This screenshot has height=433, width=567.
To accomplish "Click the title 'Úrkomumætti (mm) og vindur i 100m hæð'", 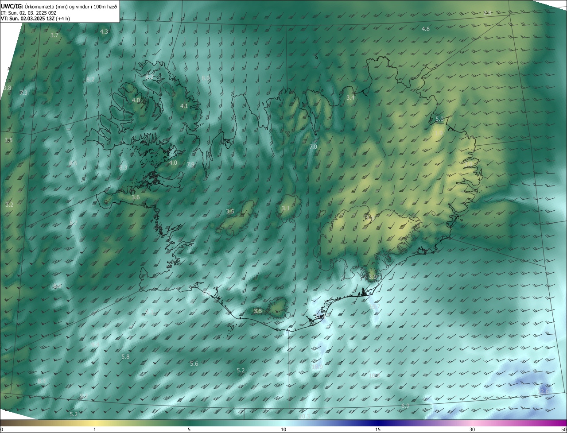I will (x=71, y=6).
